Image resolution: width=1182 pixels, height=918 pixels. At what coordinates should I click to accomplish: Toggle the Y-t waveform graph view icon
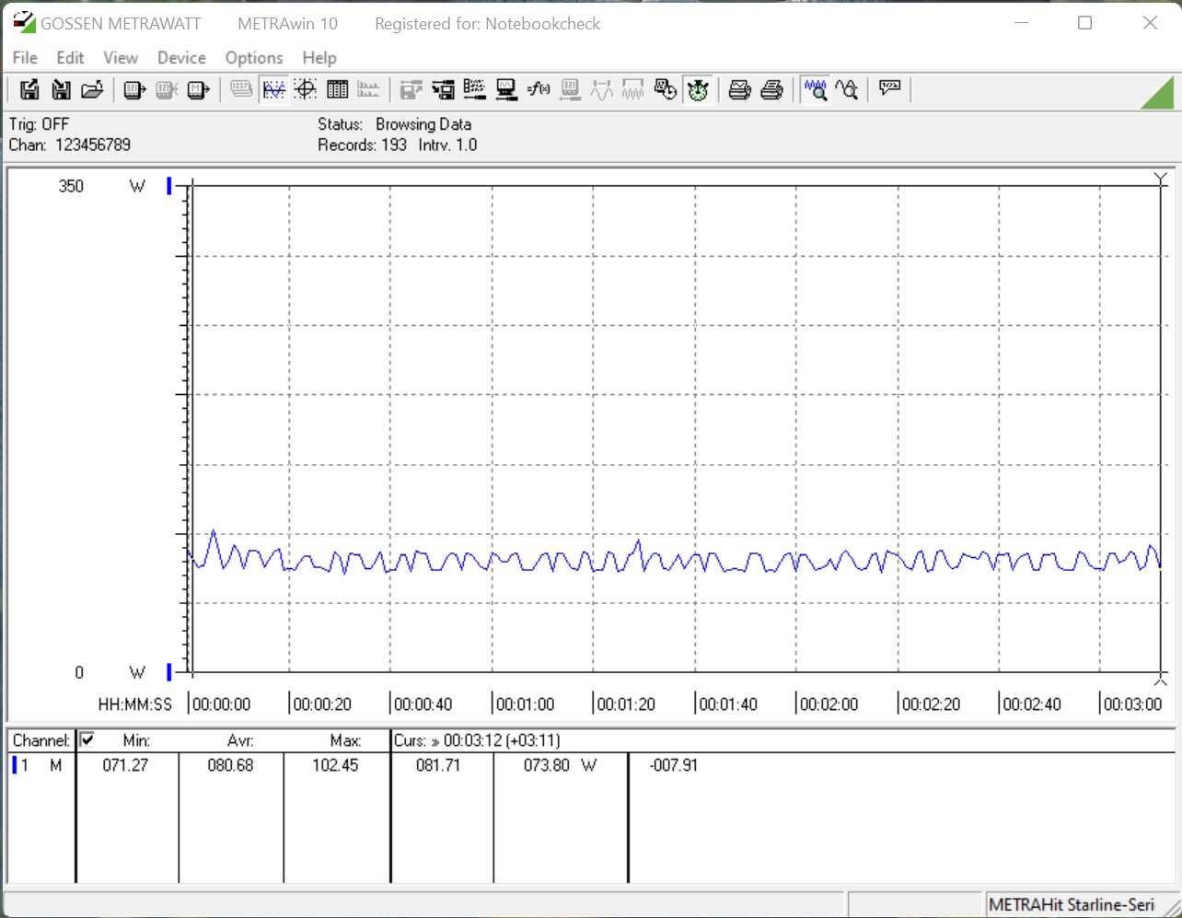pos(273,89)
